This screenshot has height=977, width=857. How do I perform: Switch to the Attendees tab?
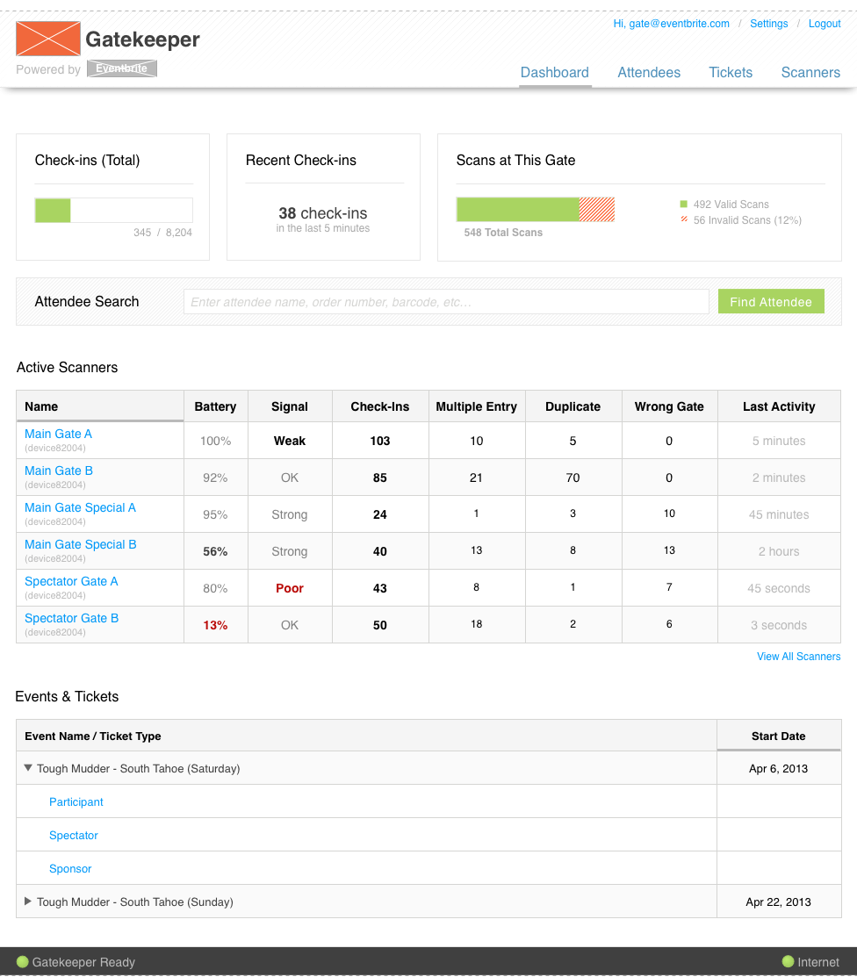649,73
